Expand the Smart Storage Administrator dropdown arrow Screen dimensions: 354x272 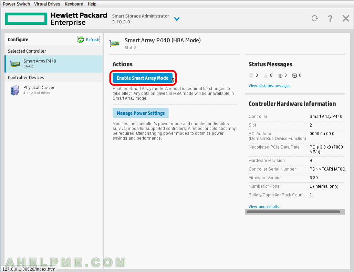[177, 19]
